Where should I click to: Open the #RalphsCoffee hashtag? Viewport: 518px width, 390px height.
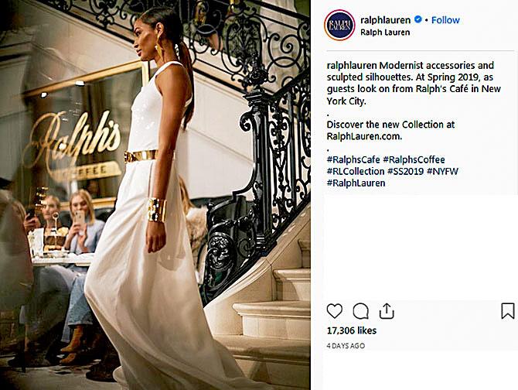tap(414, 159)
